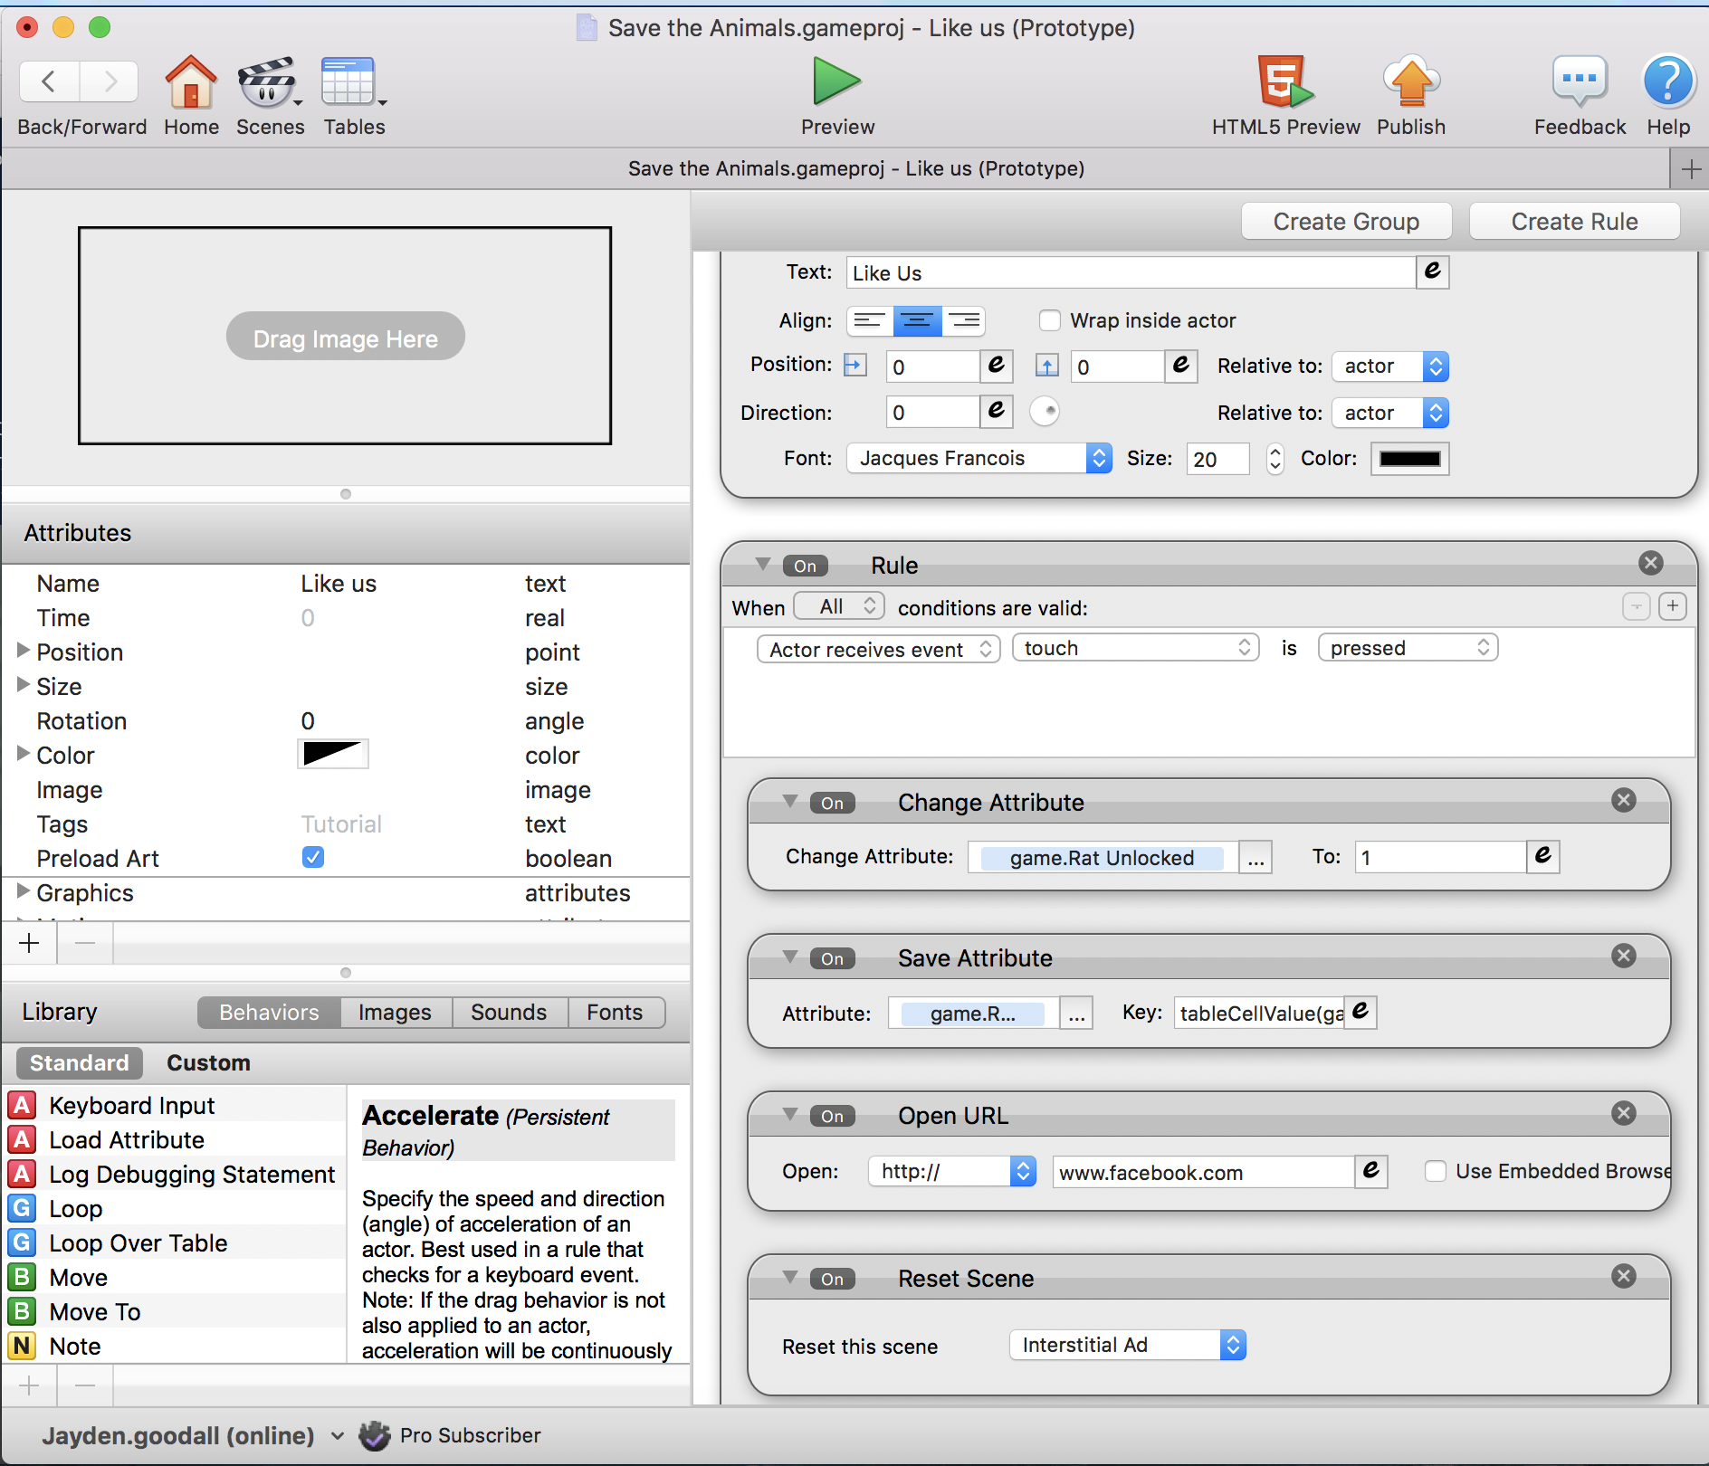Remove the Change Attribute behavior
Image resolution: width=1709 pixels, height=1466 pixels.
pyautogui.click(x=1624, y=800)
